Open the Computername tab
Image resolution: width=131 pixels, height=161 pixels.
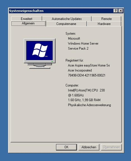click(66, 24)
